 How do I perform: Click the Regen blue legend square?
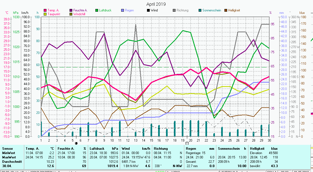point(123,11)
